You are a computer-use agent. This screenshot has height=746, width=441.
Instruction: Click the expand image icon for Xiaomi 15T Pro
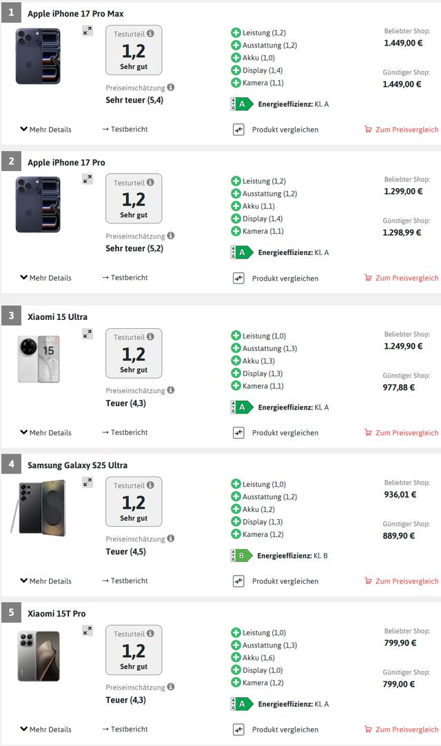pos(88,630)
